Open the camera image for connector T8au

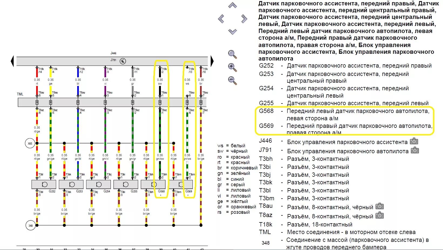[380, 206]
